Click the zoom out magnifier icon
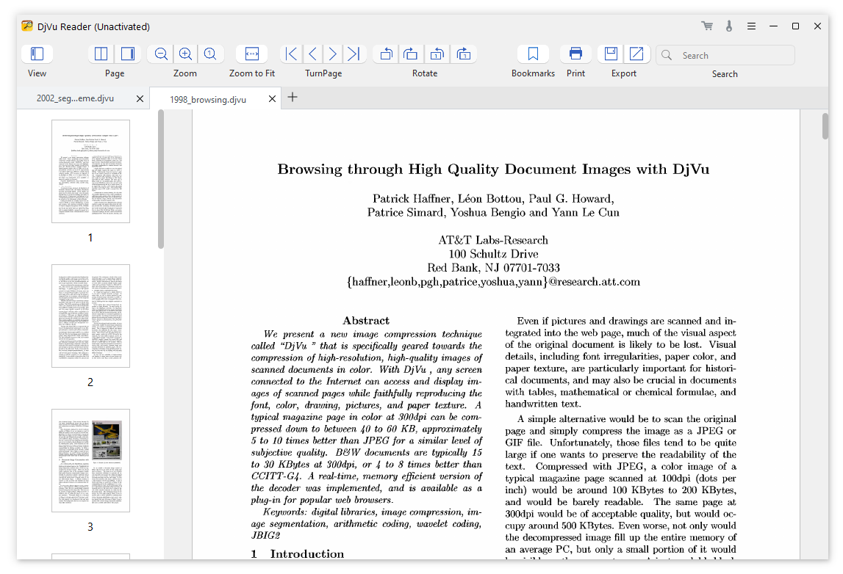This screenshot has width=843, height=574. [x=161, y=54]
